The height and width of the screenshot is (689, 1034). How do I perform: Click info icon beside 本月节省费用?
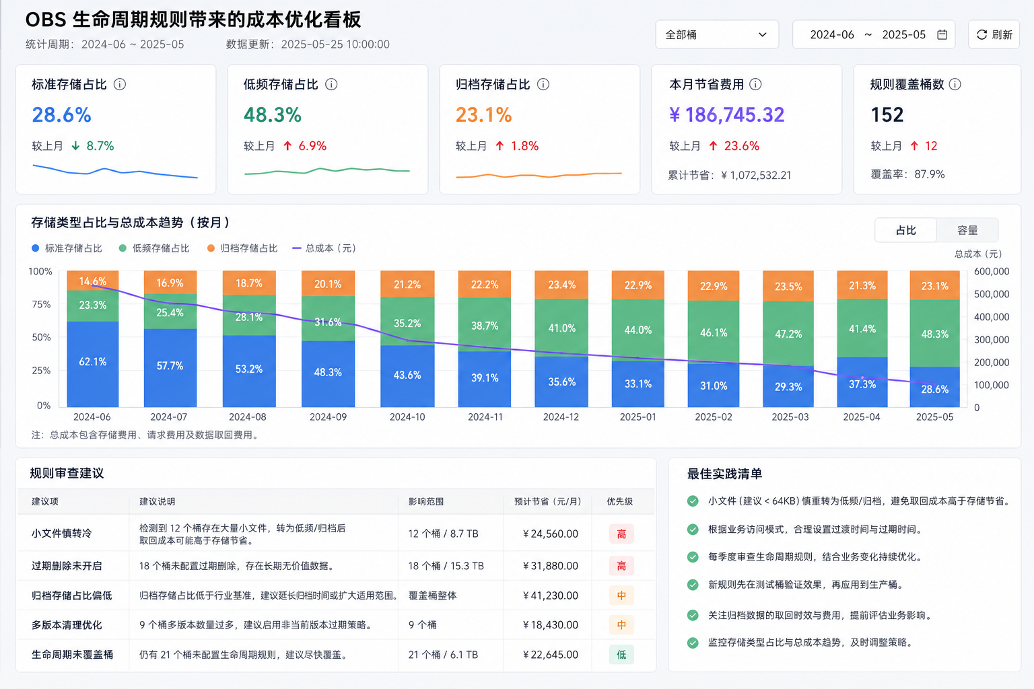tap(755, 84)
